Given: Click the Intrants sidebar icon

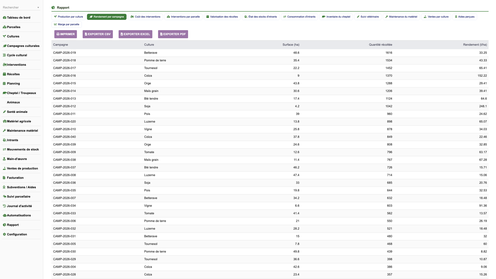Looking at the screenshot, I should click(4, 140).
